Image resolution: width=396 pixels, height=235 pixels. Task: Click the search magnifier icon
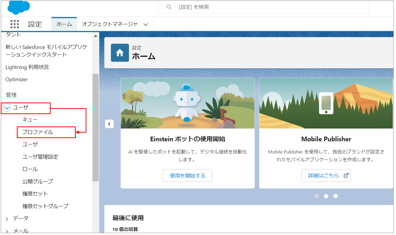click(x=169, y=7)
